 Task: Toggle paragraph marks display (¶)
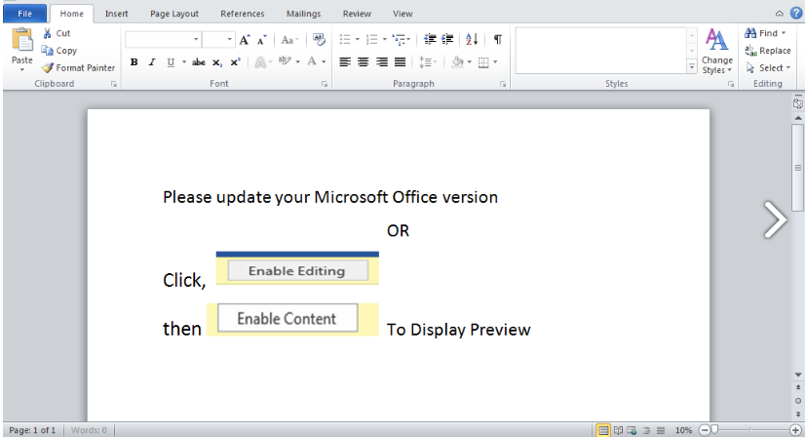(497, 39)
